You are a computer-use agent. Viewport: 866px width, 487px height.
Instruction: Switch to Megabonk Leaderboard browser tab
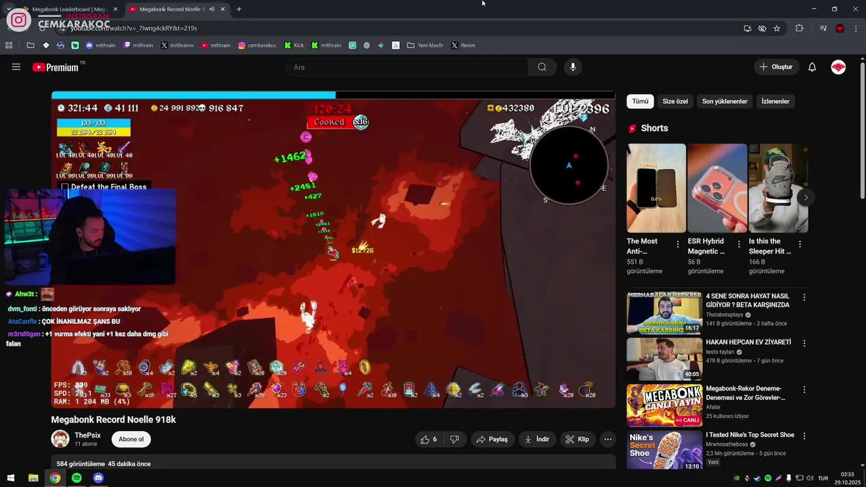pyautogui.click(x=70, y=9)
